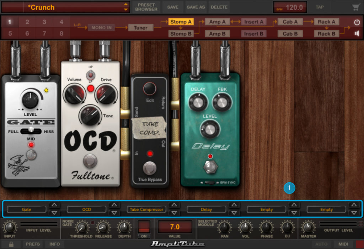Switch to the Rack A module
364x249 pixels.
pos(327,22)
